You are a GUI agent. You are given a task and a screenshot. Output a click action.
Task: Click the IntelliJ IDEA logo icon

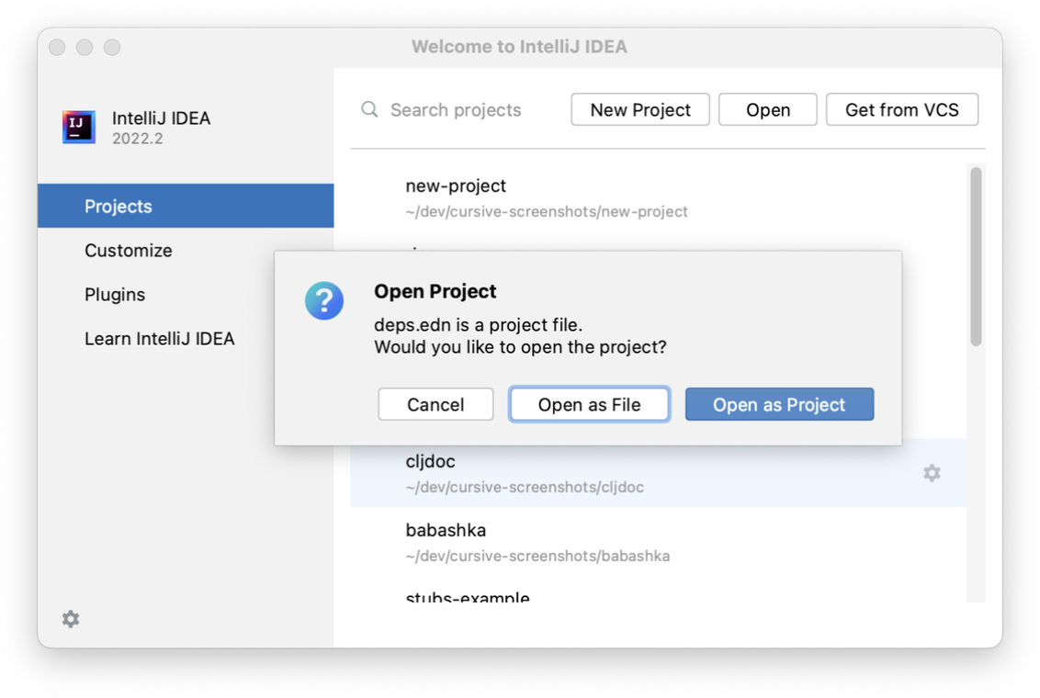tap(79, 127)
